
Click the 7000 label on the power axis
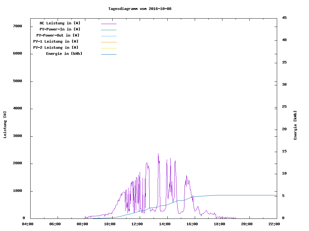pyautogui.click(x=17, y=26)
